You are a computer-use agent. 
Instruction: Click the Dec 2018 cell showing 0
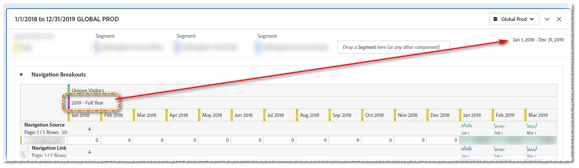click(x=443, y=140)
